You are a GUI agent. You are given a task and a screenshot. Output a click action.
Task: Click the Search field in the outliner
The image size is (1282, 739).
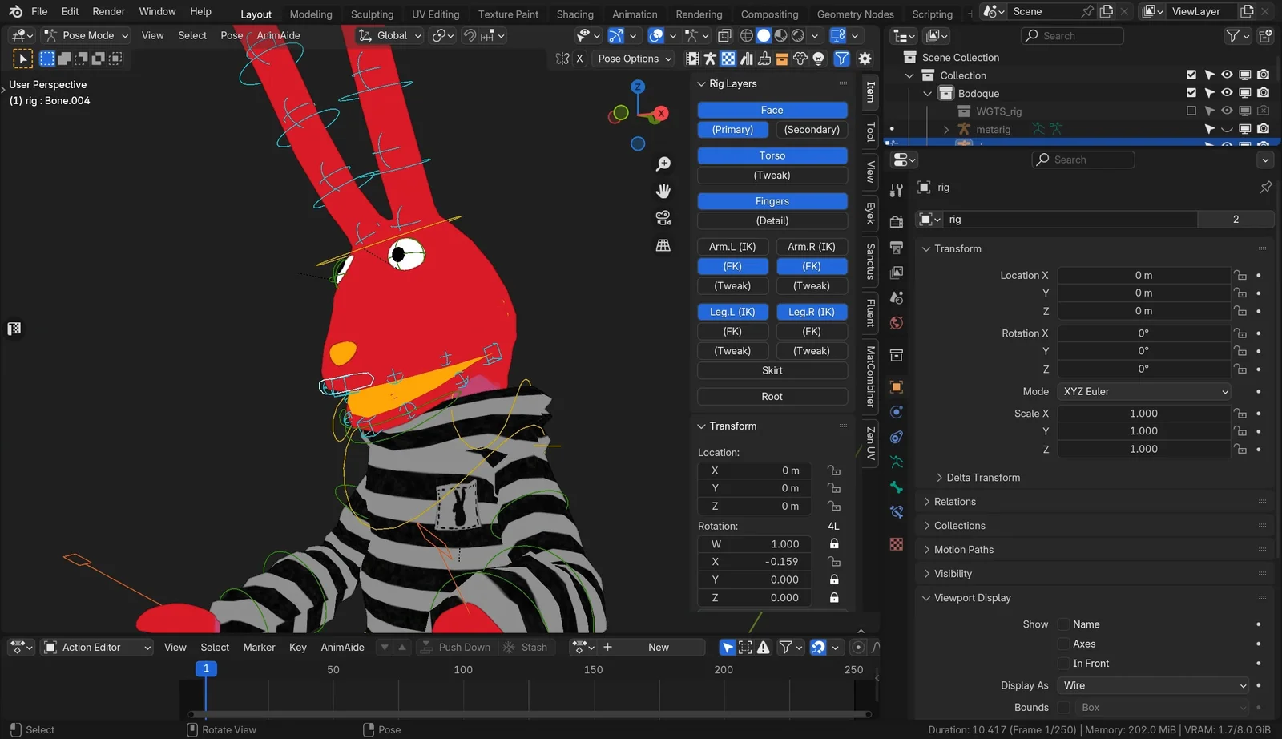[1072, 36]
